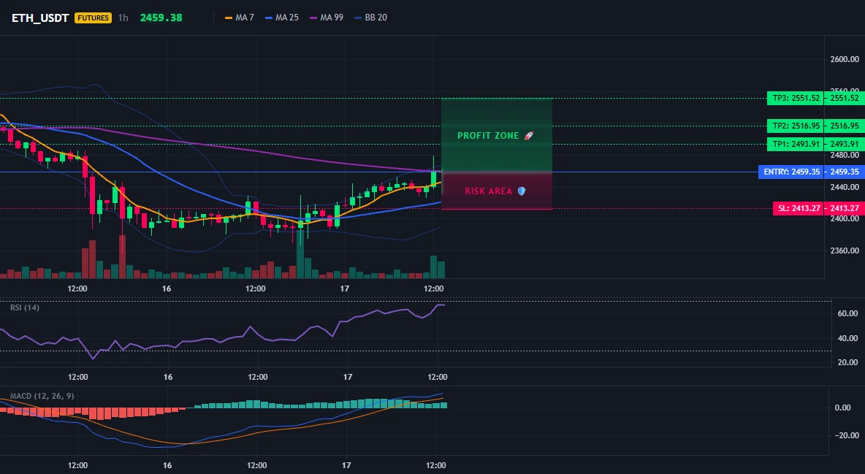This screenshot has height=474, width=865.
Task: Toggle the MA 99 legend entry
Action: pyautogui.click(x=327, y=18)
